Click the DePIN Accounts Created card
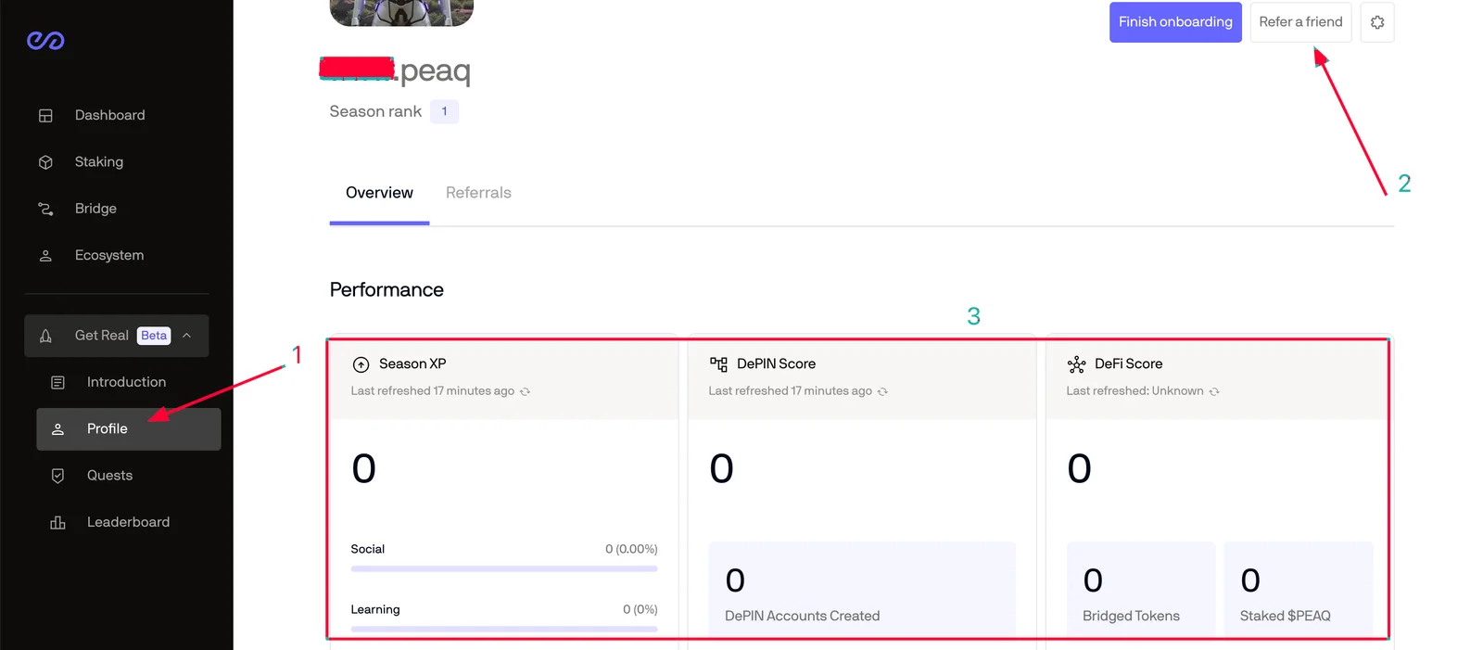The width and height of the screenshot is (1483, 650). 862,590
